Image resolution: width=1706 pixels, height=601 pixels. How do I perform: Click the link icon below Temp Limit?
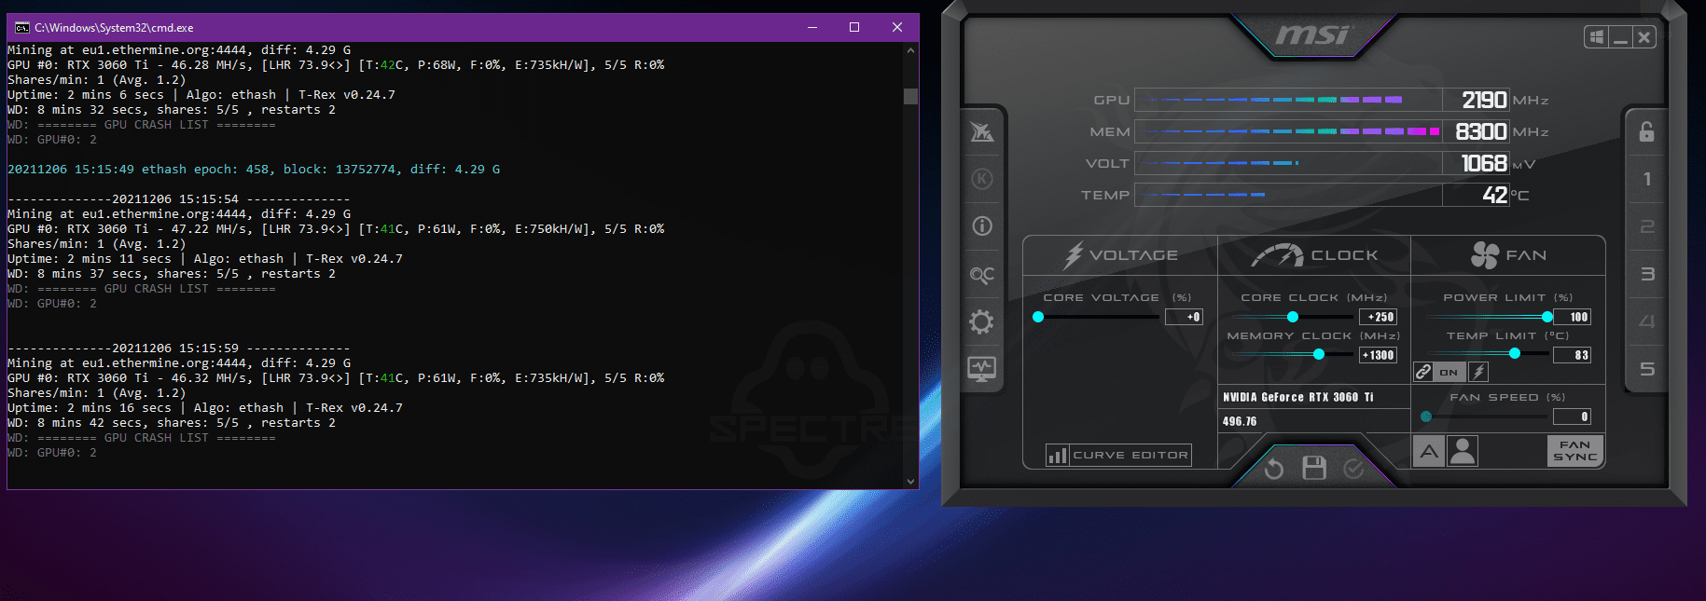[x=1423, y=372]
